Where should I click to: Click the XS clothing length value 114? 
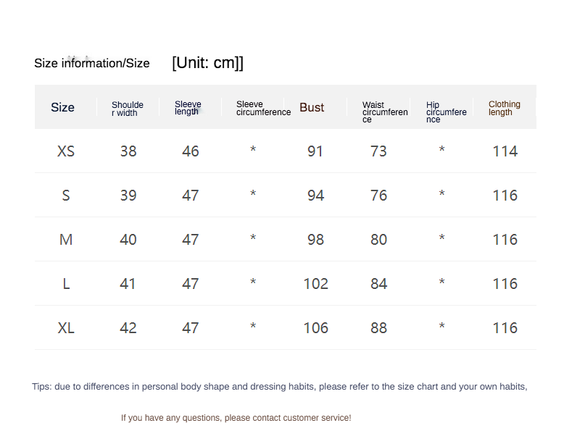click(x=505, y=151)
